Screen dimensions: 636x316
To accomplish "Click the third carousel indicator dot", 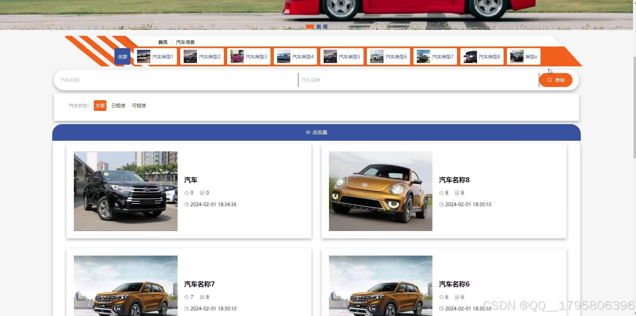I will [325, 27].
